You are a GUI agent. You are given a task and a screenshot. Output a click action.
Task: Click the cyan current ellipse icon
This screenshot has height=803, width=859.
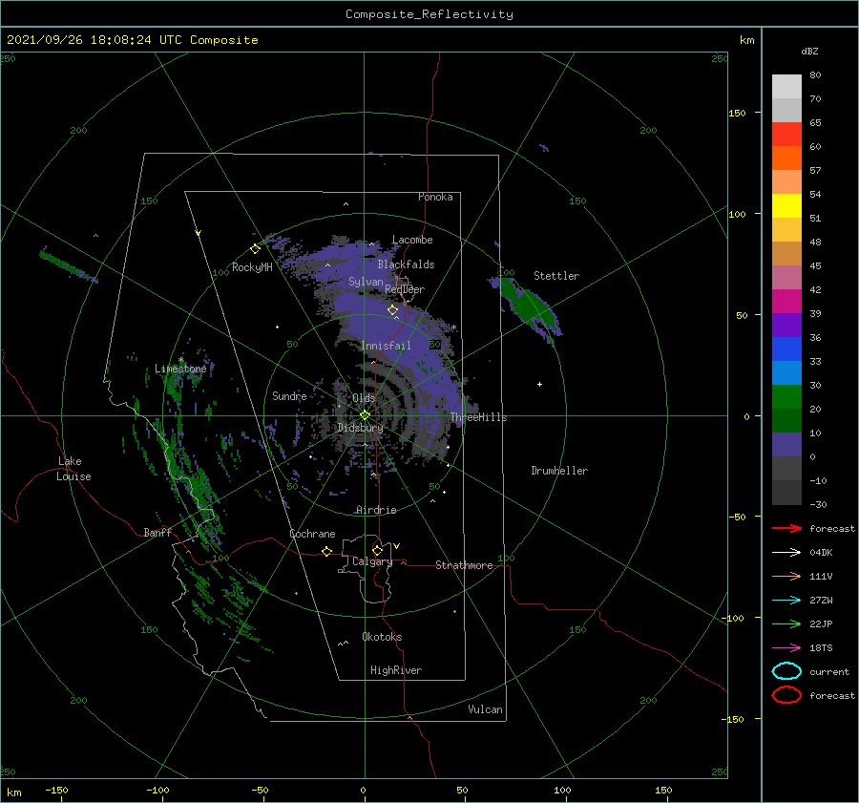786,671
